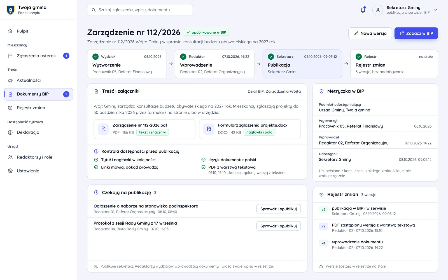
Task: Select the Rejestr zmian step card at top
Action: tap(394, 64)
